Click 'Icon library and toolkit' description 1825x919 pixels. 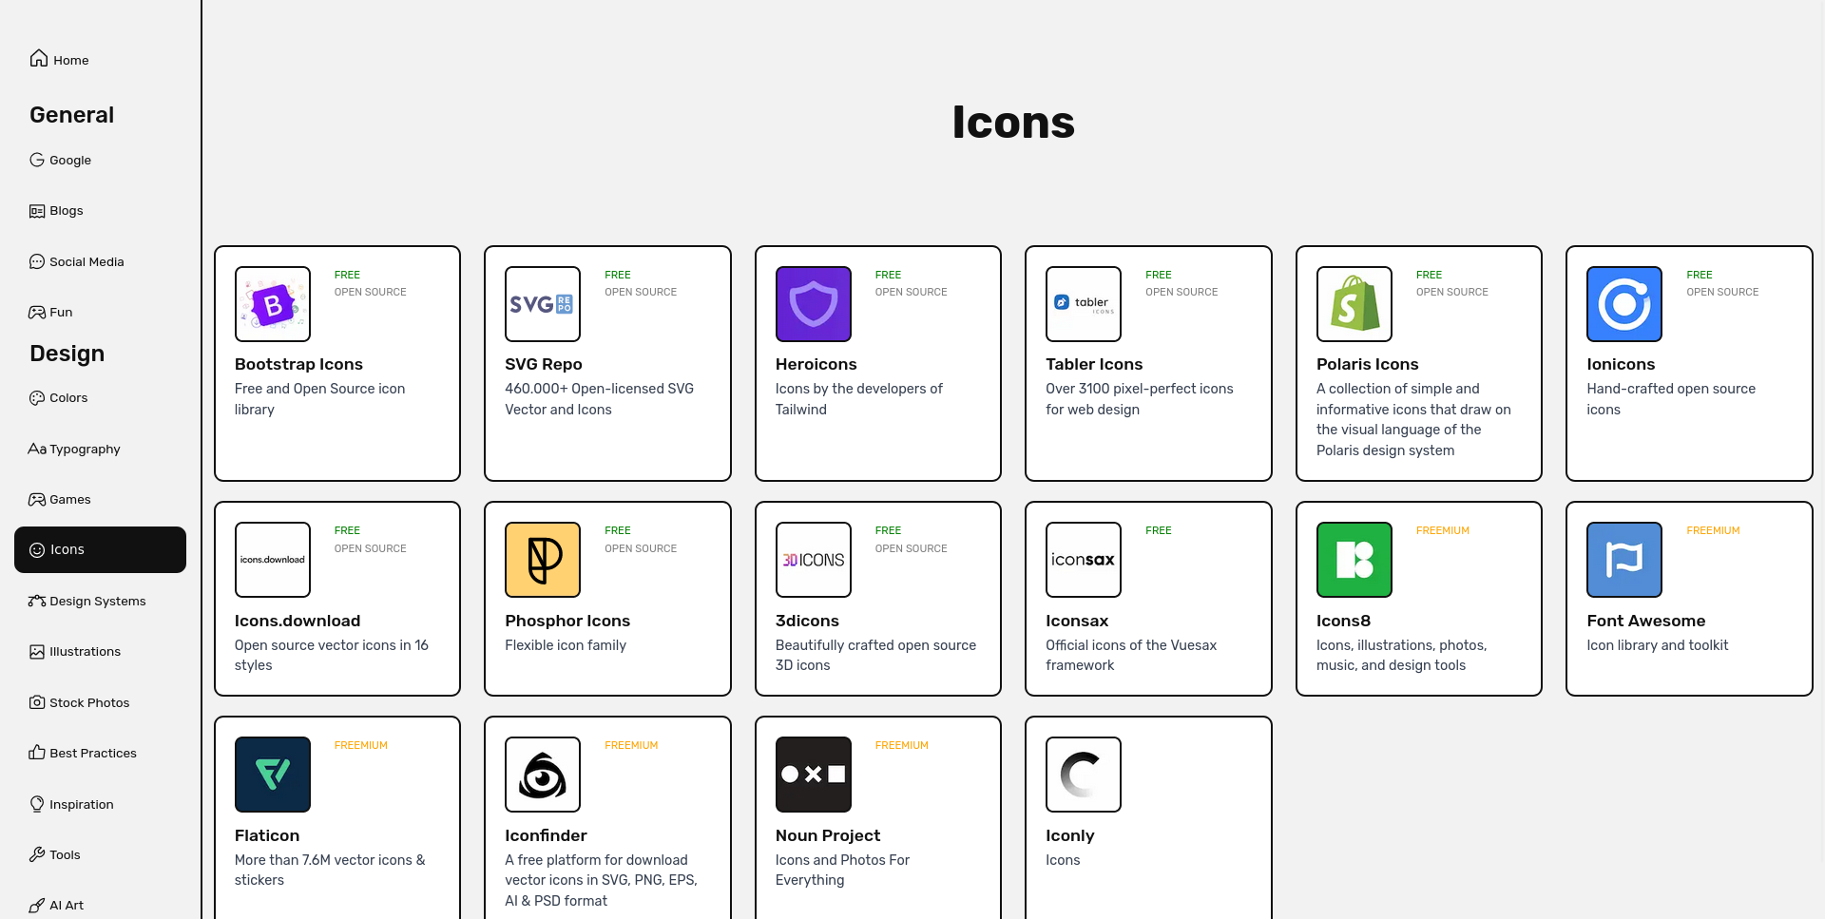click(x=1658, y=645)
